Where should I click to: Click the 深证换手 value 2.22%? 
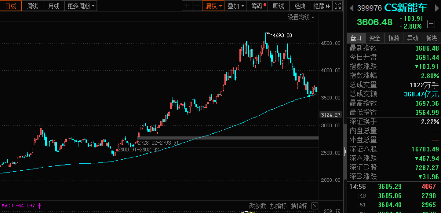tap(430, 122)
